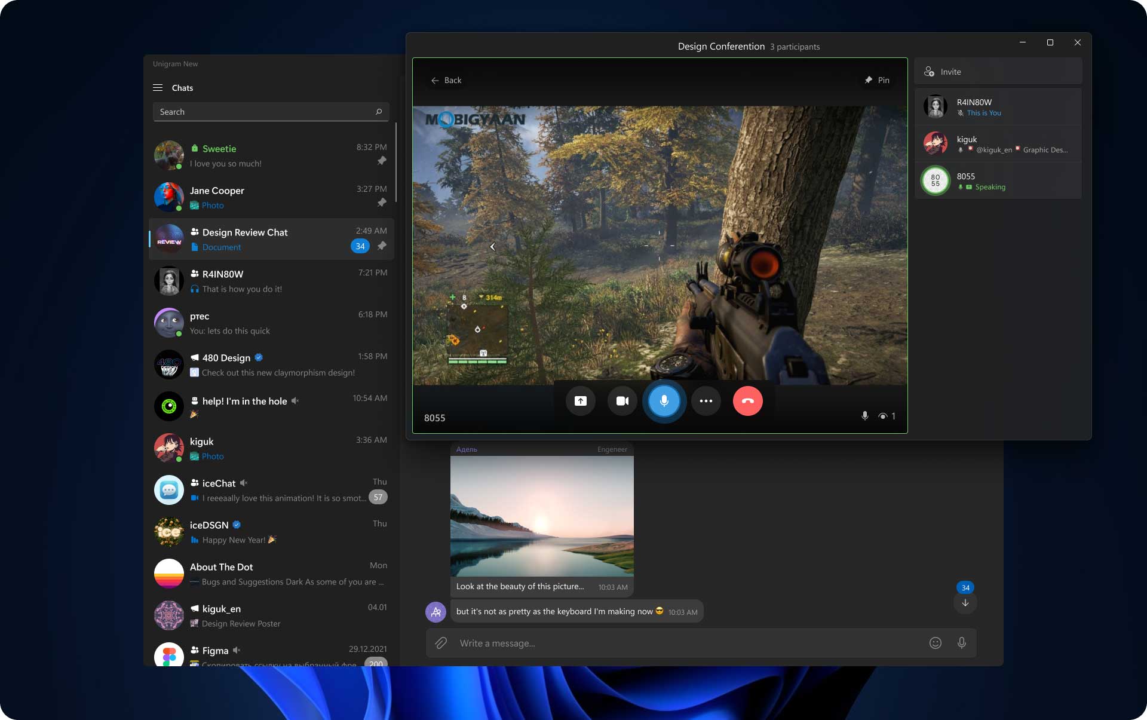Open the help! I'm in the hole chat
This screenshot has width=1147, height=720.
pos(271,406)
